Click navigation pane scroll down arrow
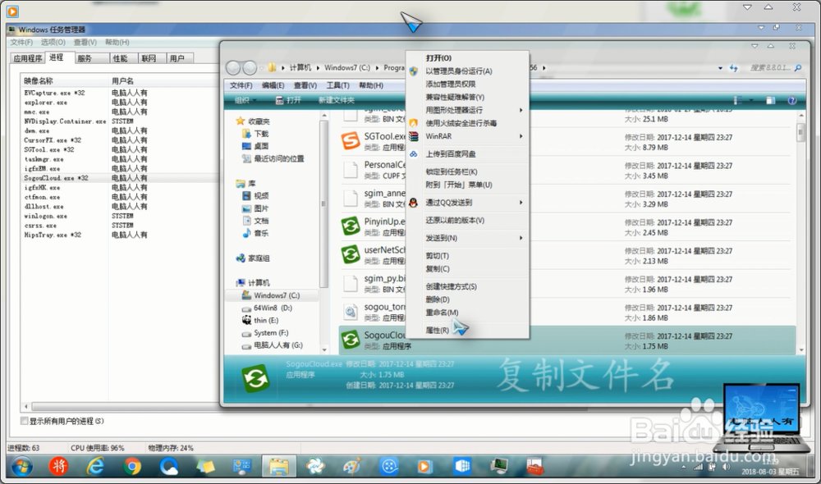The image size is (821, 484). (x=324, y=349)
